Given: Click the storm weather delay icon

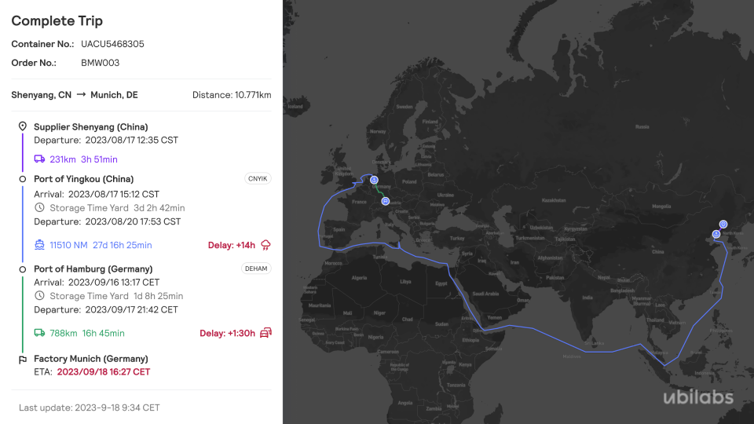Looking at the screenshot, I should [x=265, y=245].
